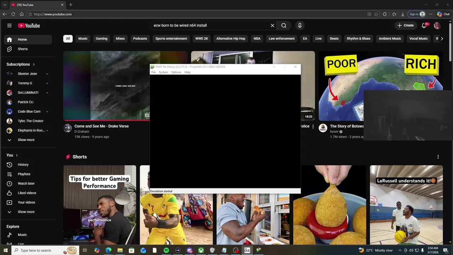Image resolution: width=453 pixels, height=255 pixels.
Task: Open Shorts in the YouTube sidebar
Action: (x=28, y=49)
